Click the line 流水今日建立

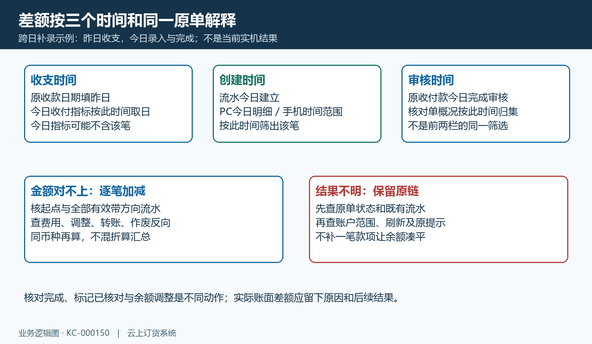249,98
